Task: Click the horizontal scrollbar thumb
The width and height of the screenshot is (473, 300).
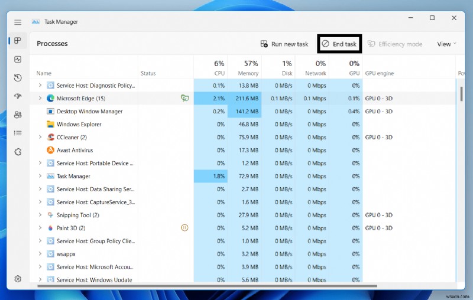Action: (x=208, y=286)
